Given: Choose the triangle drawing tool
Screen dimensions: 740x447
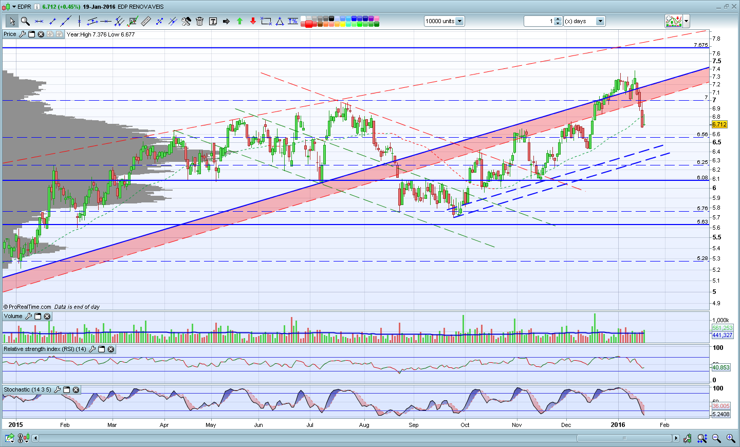Looking at the screenshot, I should pos(280,21).
